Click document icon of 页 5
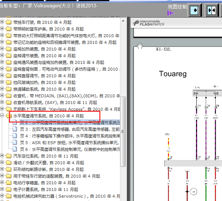The width and height of the screenshot is (222, 201). pyautogui.click(x=15, y=142)
